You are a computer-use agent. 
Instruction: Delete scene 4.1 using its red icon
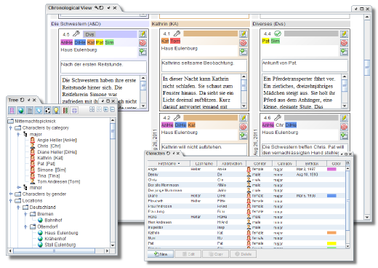[243, 43]
